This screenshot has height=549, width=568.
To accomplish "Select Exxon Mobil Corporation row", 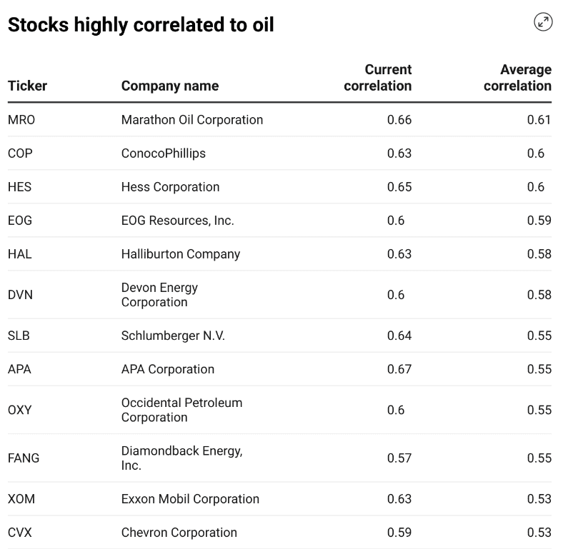I will [x=190, y=499].
